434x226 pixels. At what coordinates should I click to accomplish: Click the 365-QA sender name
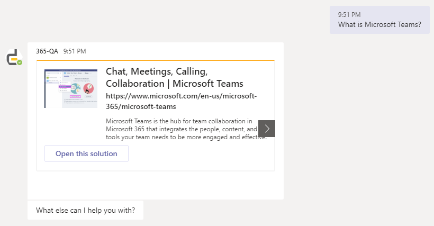47,51
